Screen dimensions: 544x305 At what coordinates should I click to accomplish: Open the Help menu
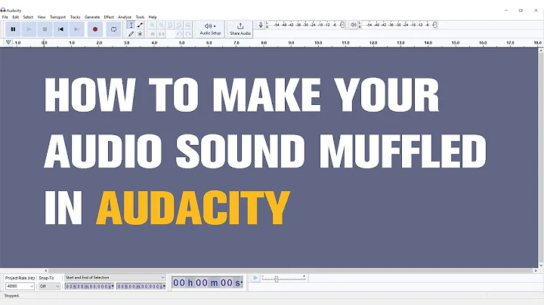[153, 17]
